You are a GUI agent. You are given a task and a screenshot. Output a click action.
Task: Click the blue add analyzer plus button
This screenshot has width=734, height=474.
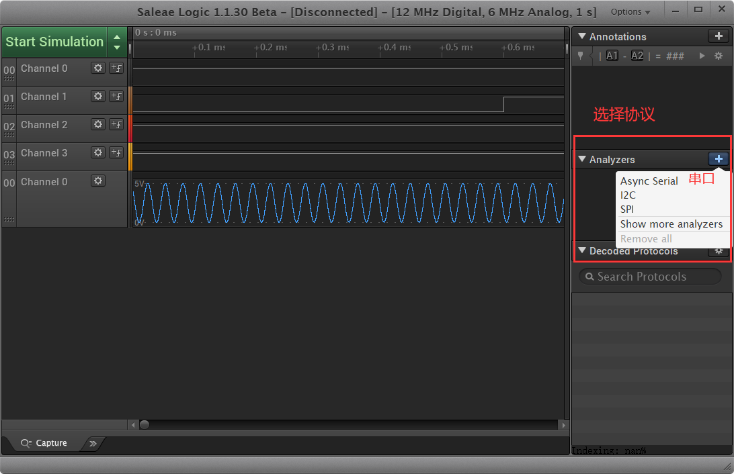(718, 159)
